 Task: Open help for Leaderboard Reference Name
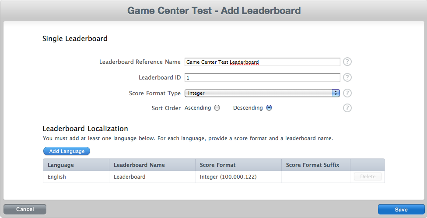click(x=347, y=62)
